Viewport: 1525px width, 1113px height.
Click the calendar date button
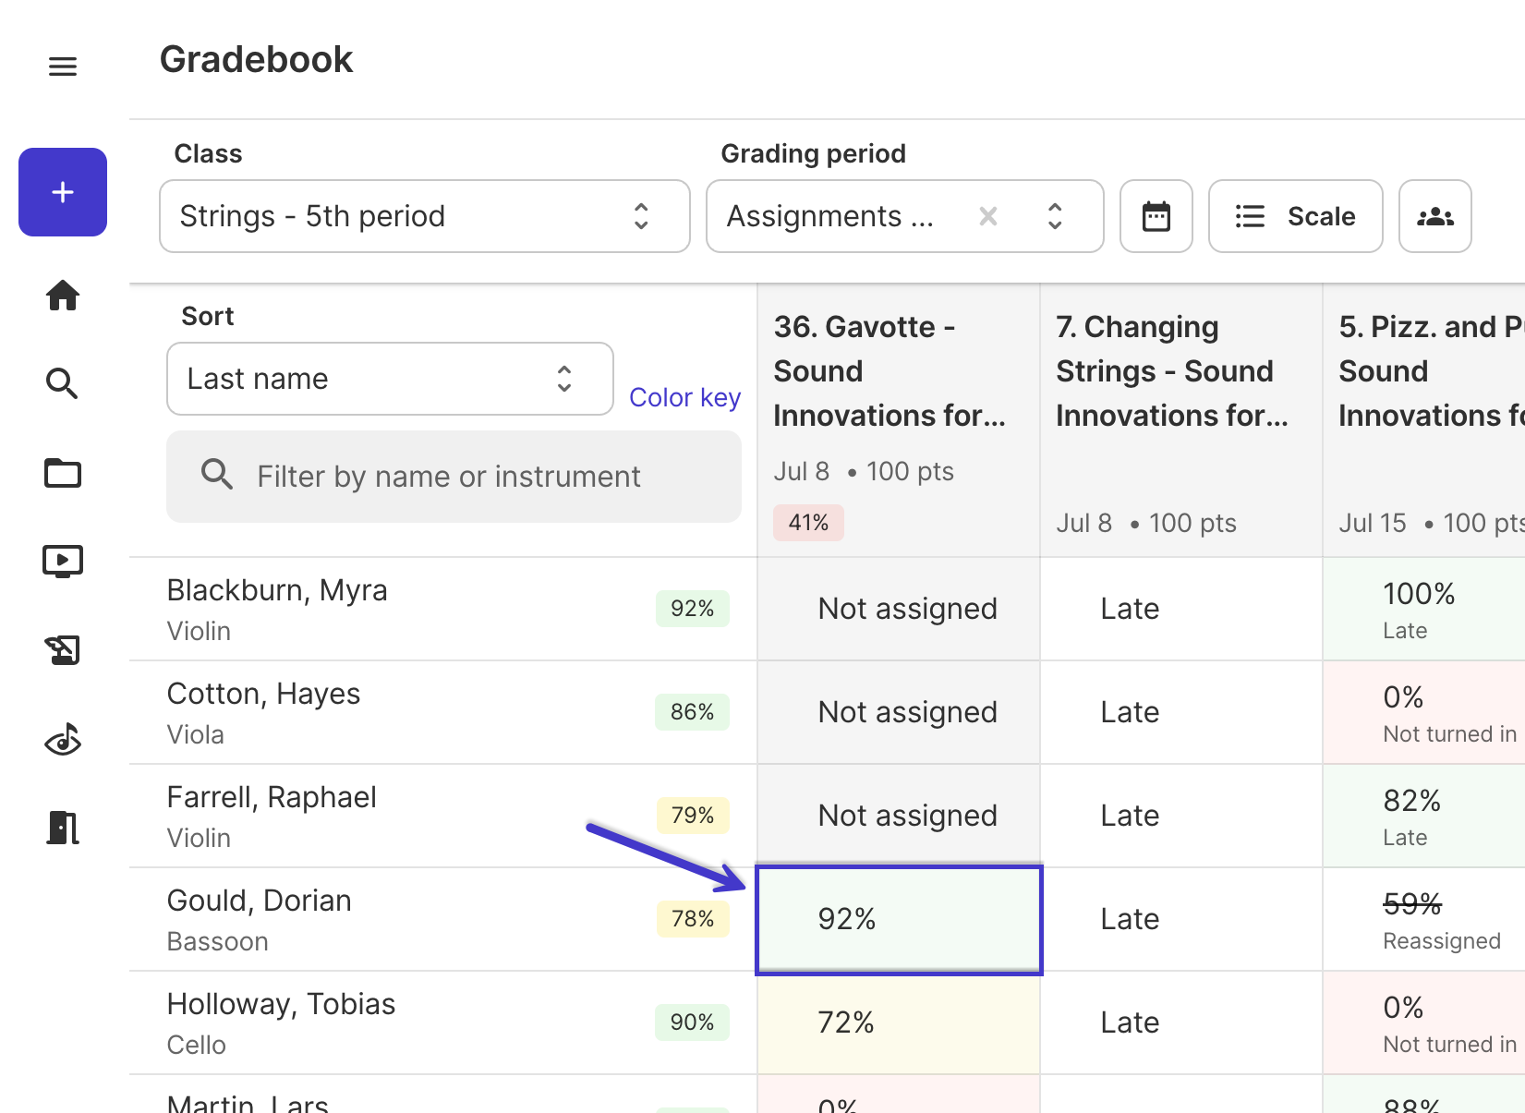(x=1156, y=216)
